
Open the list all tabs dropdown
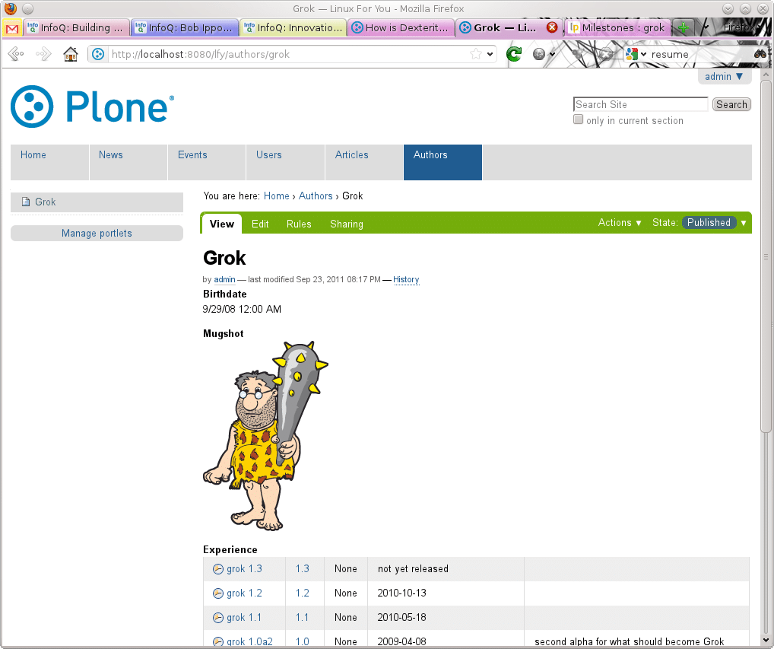click(706, 27)
